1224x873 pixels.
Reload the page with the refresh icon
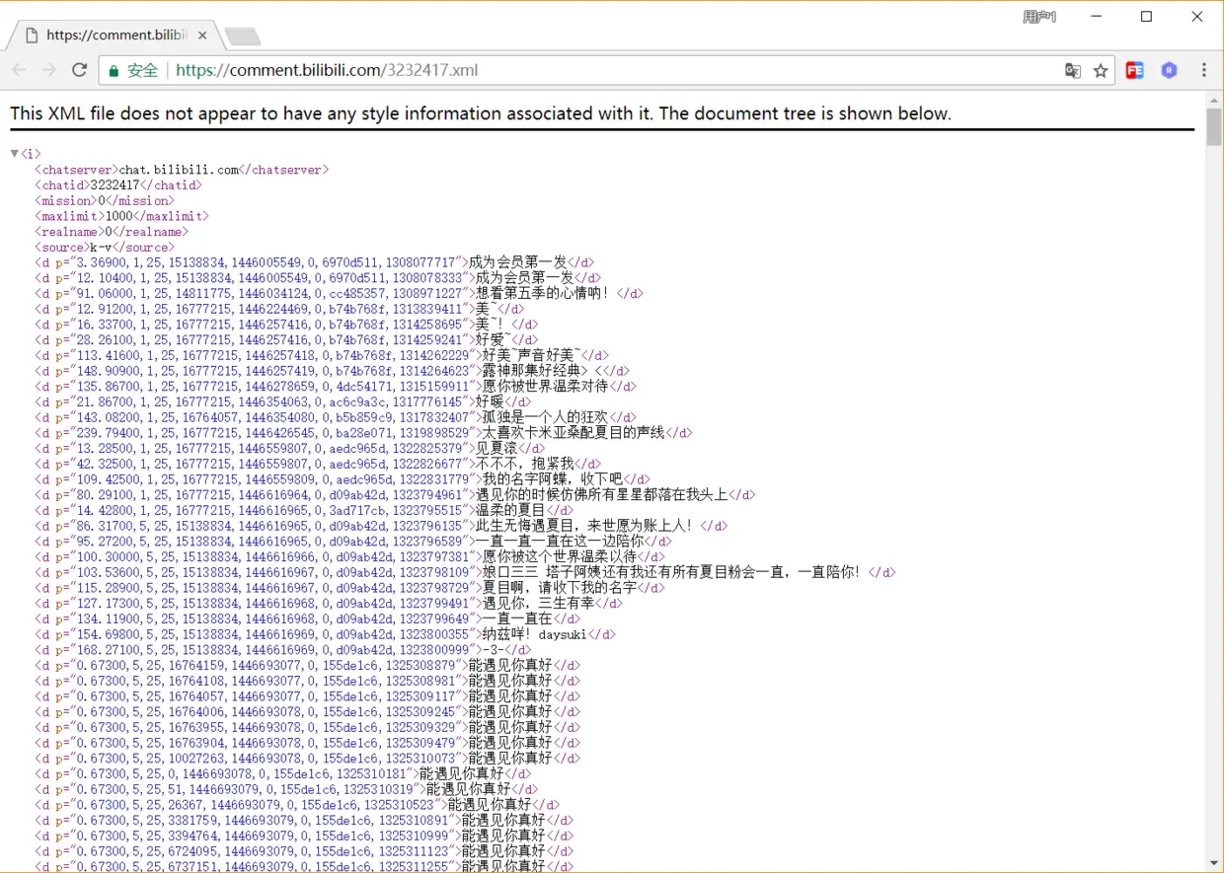(x=80, y=70)
